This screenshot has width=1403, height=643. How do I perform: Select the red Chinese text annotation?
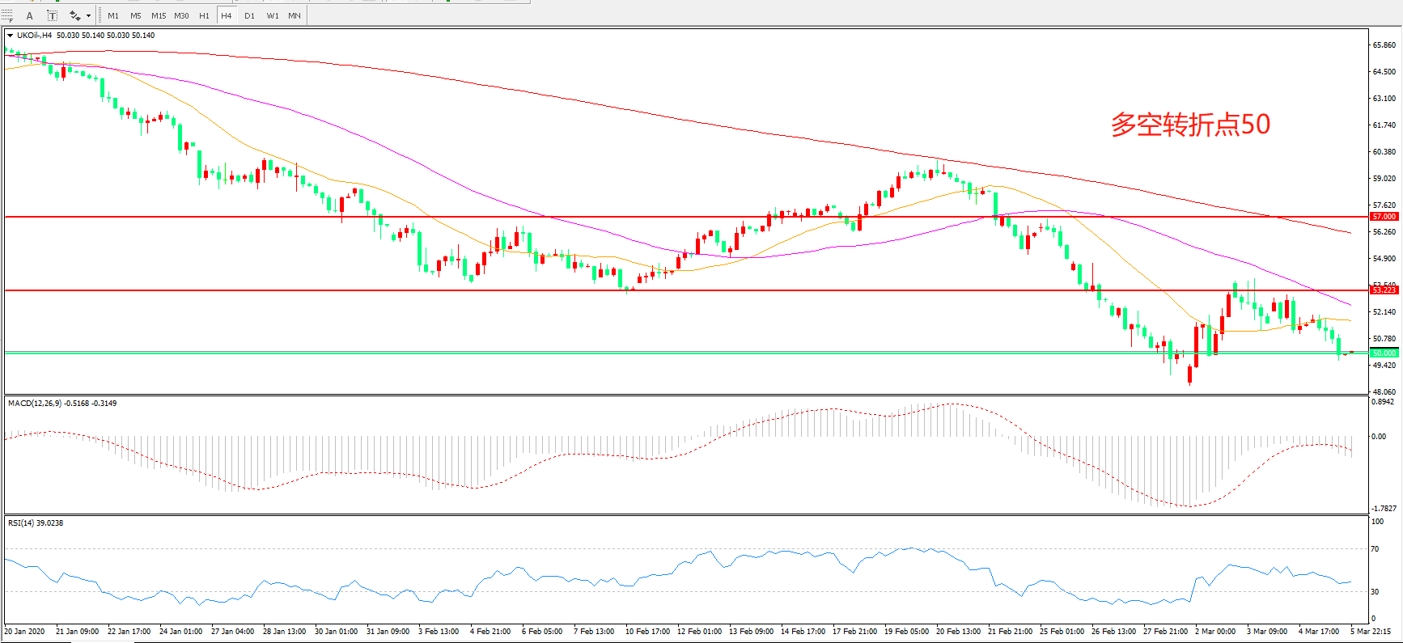[x=1189, y=125]
